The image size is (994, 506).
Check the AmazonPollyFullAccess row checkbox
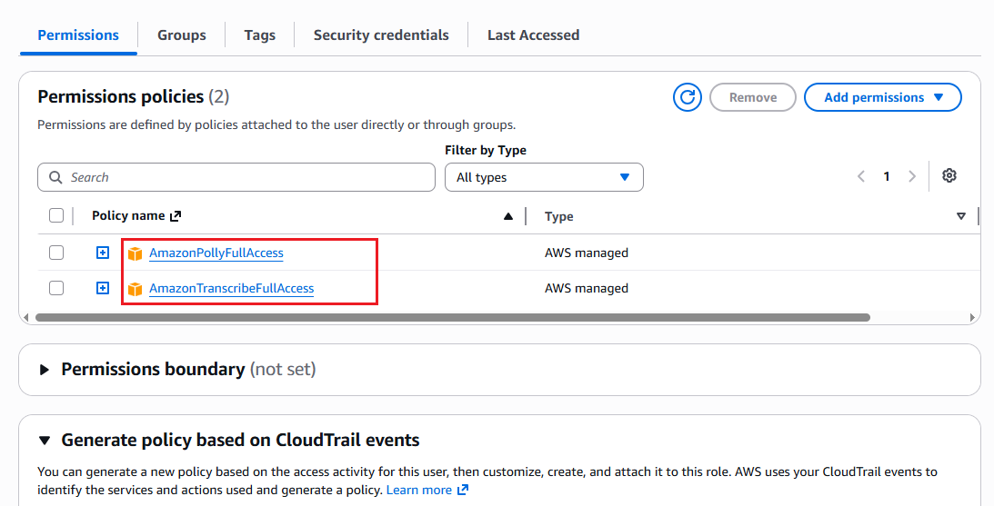coord(56,253)
